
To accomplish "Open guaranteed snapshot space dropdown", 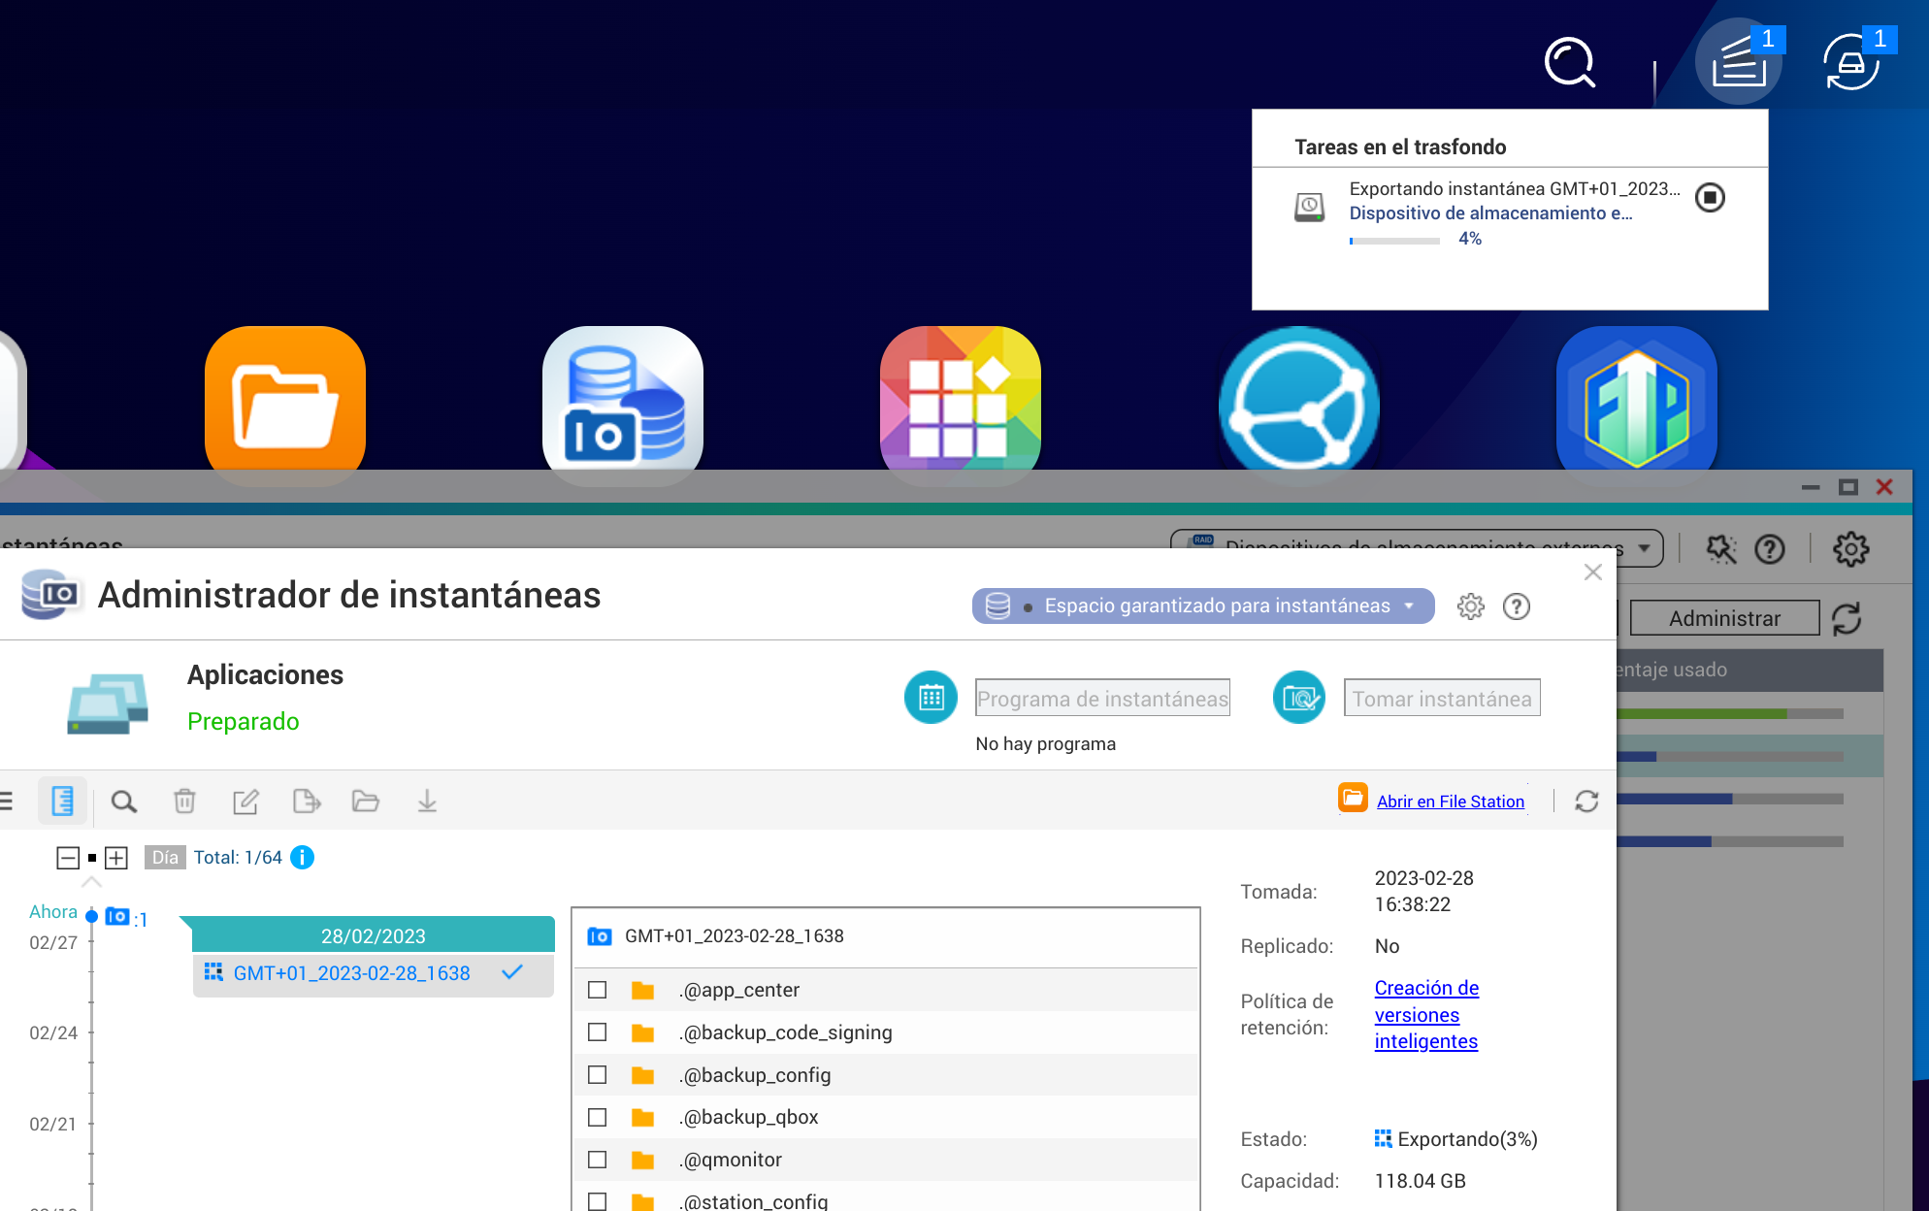I will (x=1203, y=606).
